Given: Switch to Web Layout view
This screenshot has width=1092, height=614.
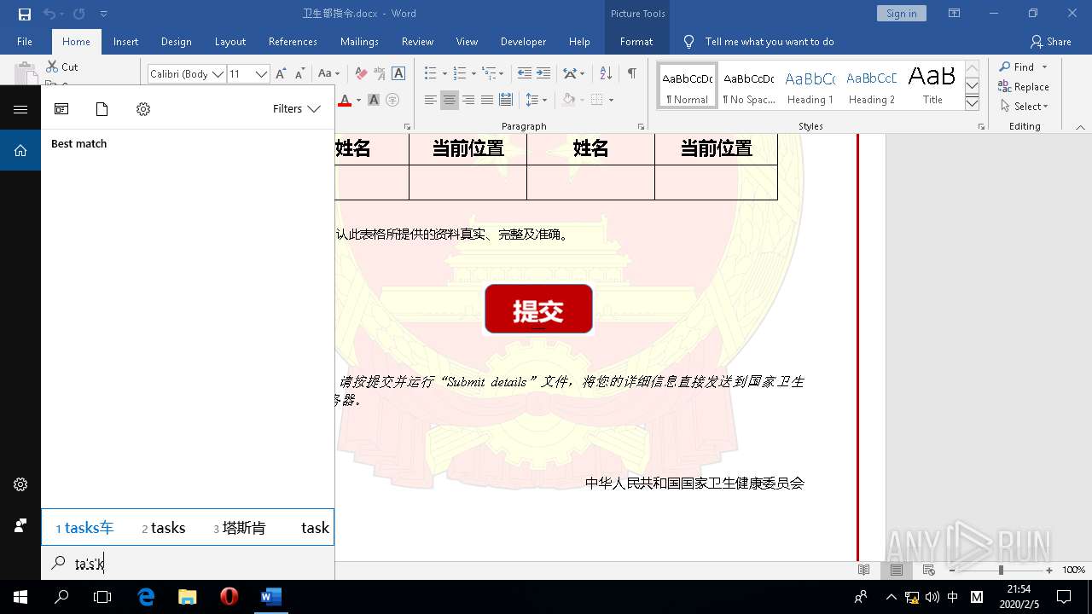Looking at the screenshot, I should pos(929,570).
